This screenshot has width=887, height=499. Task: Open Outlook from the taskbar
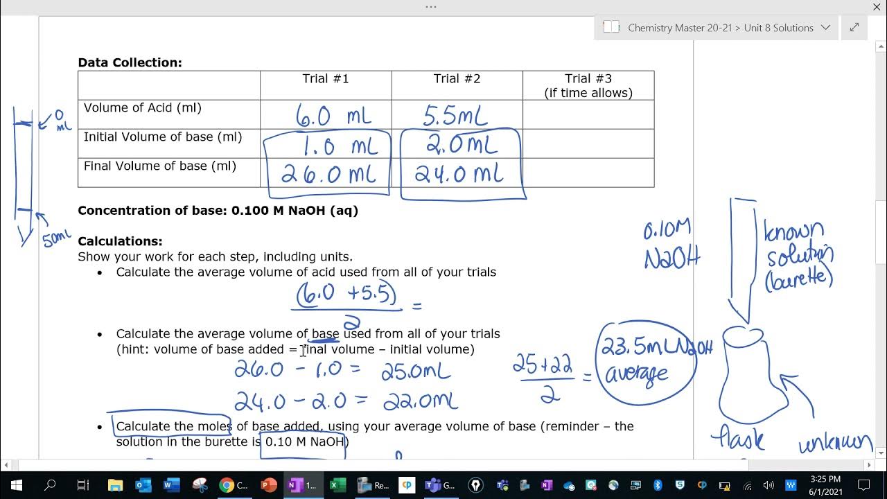[143, 485]
